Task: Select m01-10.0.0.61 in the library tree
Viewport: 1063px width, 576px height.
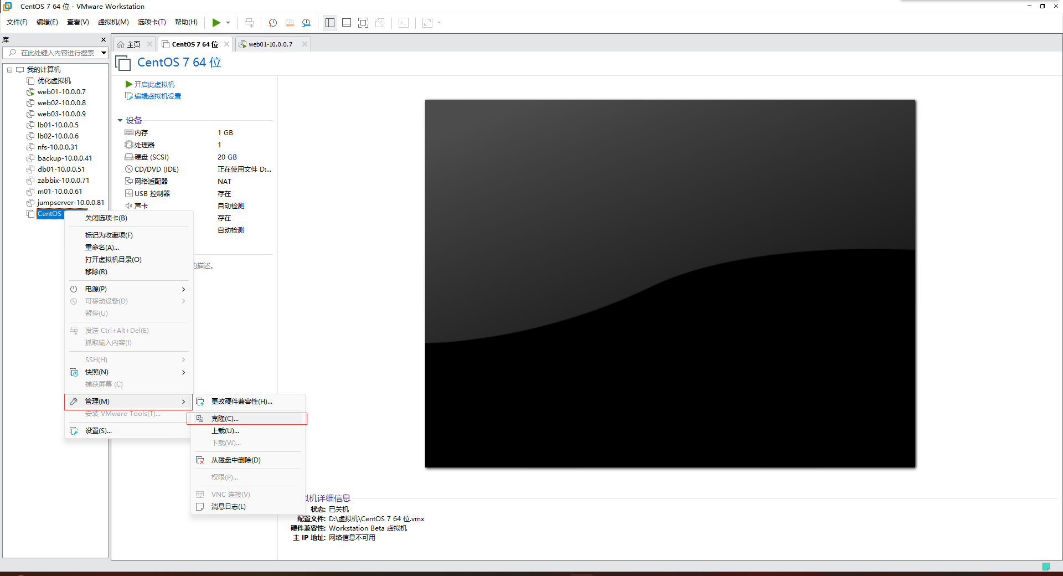Action: click(x=60, y=192)
